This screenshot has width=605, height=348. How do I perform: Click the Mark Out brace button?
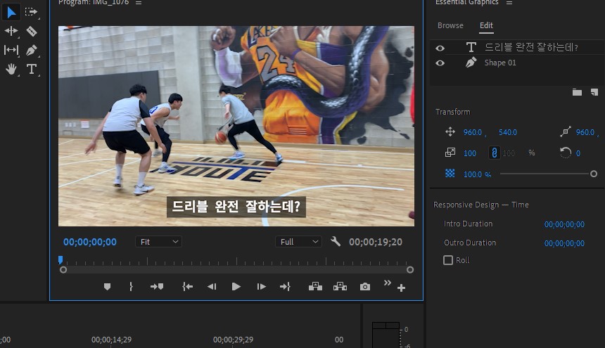click(x=131, y=287)
